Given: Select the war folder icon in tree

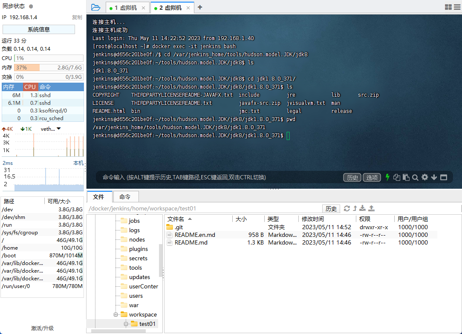Looking at the screenshot, I should tap(124, 305).
